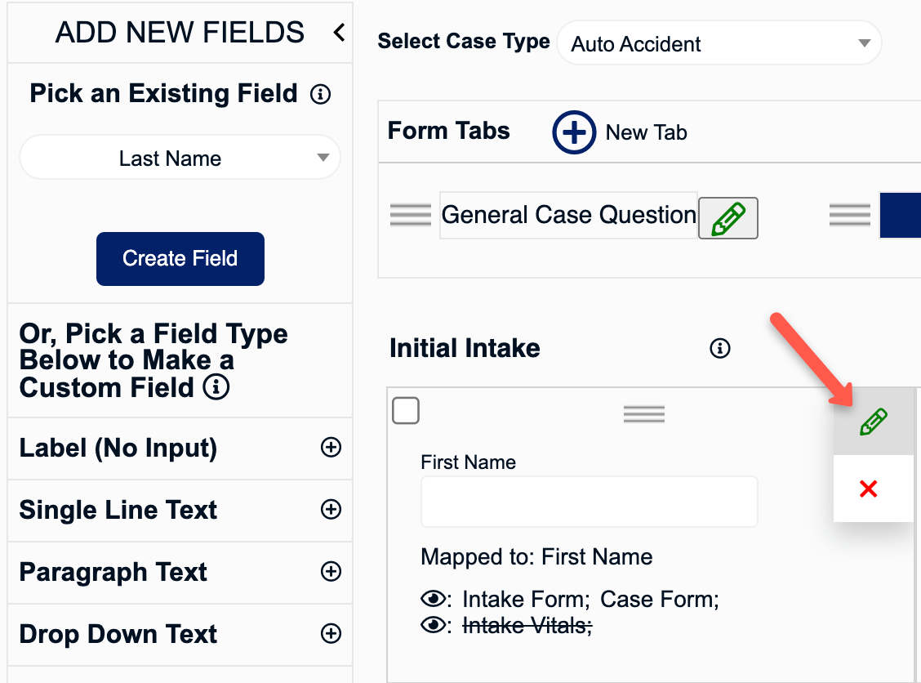Select the General Case Question tab
This screenshot has width=921, height=683.
click(x=567, y=214)
